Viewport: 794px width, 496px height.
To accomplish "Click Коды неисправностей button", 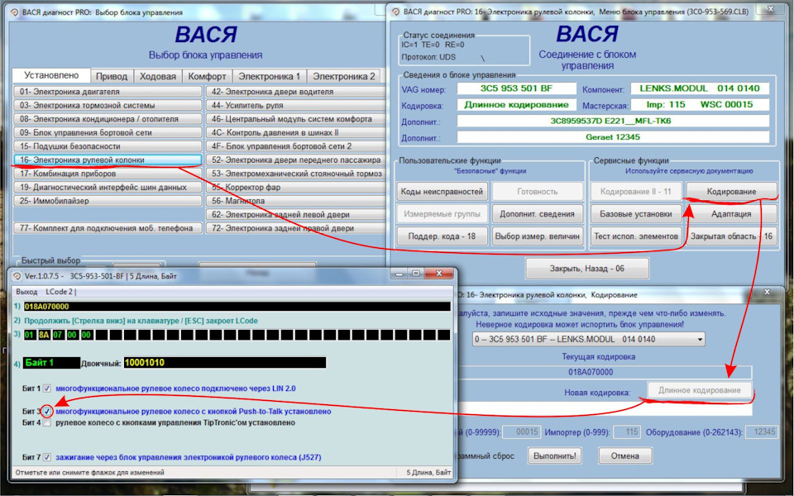I will (442, 192).
